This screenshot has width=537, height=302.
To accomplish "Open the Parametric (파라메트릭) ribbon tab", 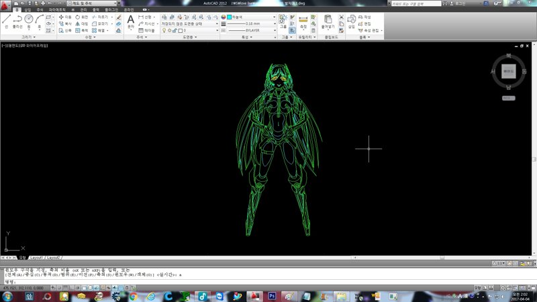I will [x=57, y=9].
